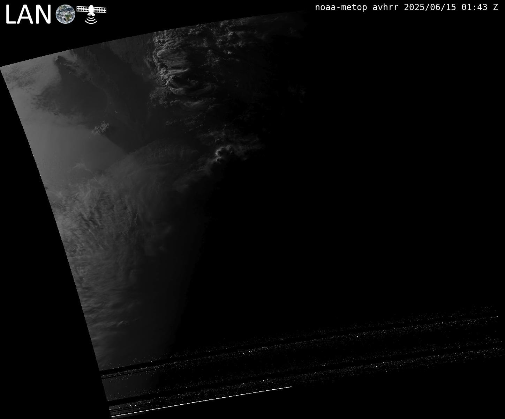Viewport: 505px width, 419px height.
Task: Select the 'noaa-metop avhrr' label text
Action: click(x=357, y=7)
